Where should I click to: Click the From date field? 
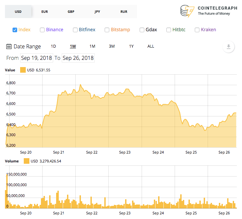(x=36, y=58)
